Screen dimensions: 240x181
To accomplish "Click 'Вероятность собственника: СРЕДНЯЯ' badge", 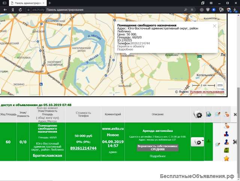I will point(157,148).
